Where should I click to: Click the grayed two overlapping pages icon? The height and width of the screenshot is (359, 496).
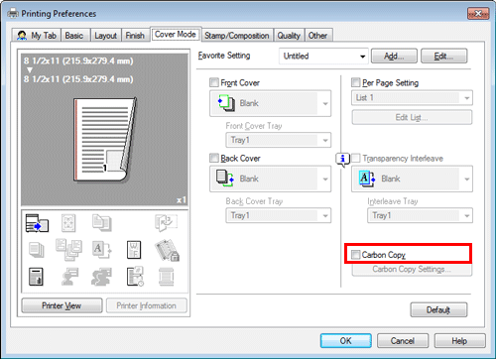tap(101, 222)
